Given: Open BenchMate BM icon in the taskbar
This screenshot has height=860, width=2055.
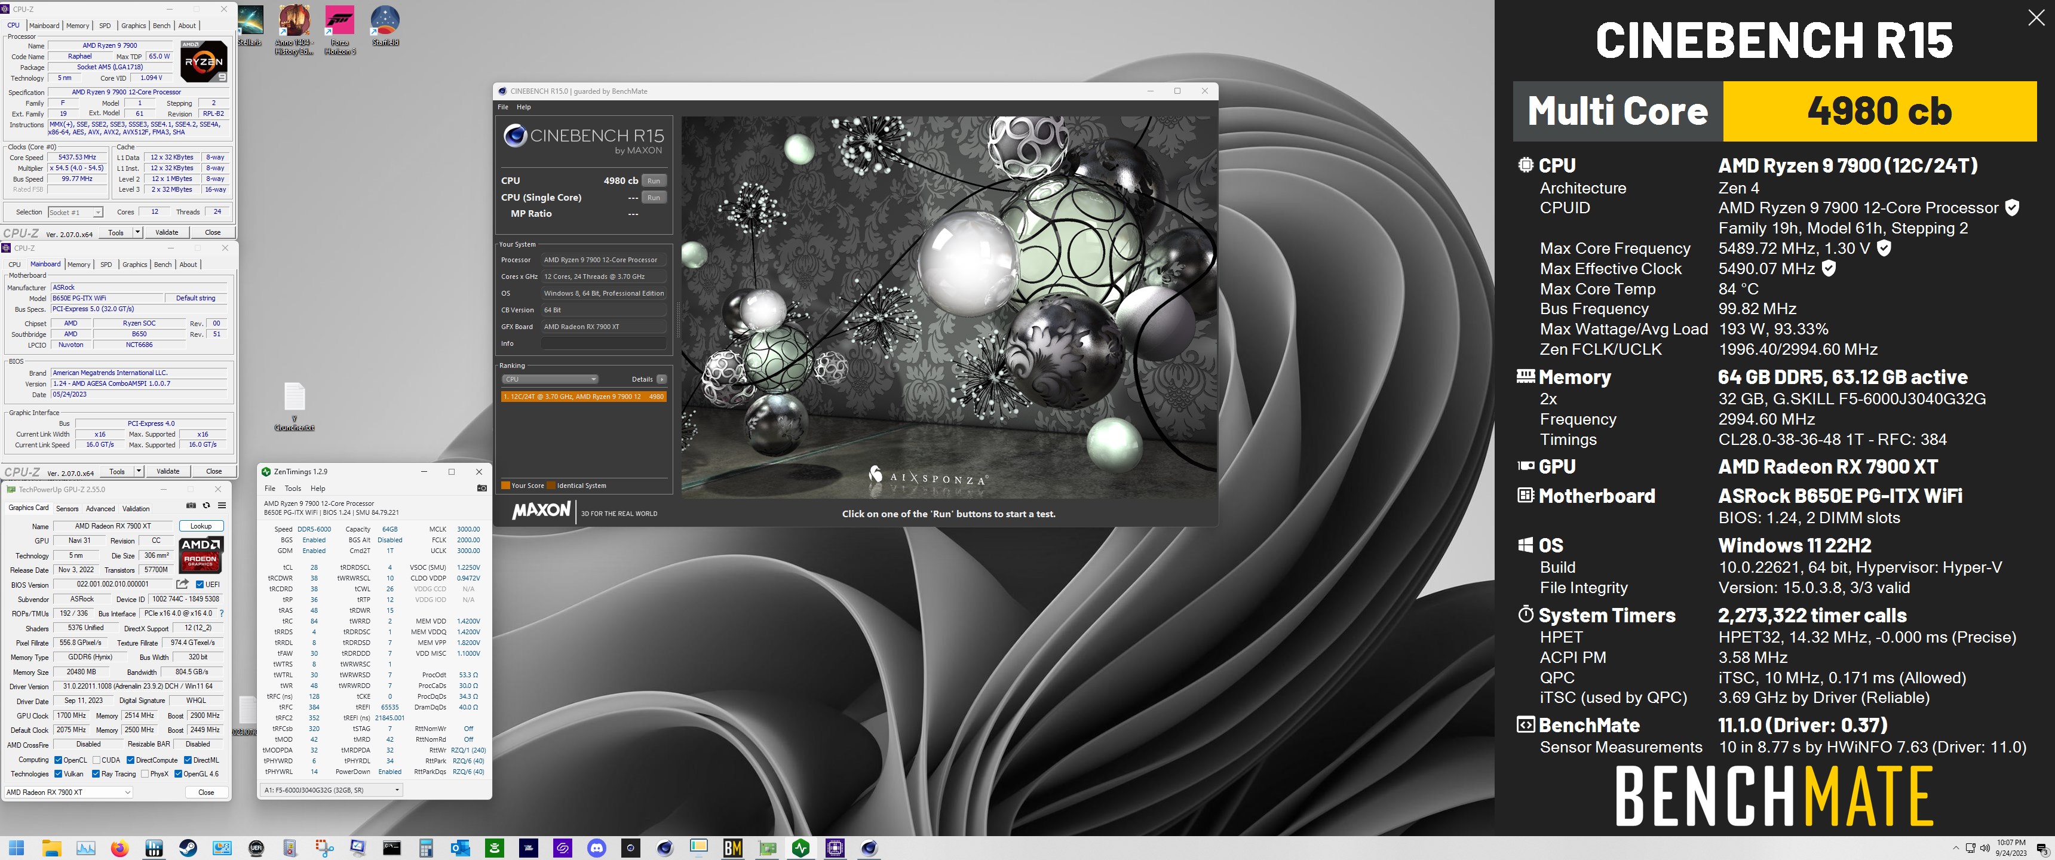Looking at the screenshot, I should [732, 848].
